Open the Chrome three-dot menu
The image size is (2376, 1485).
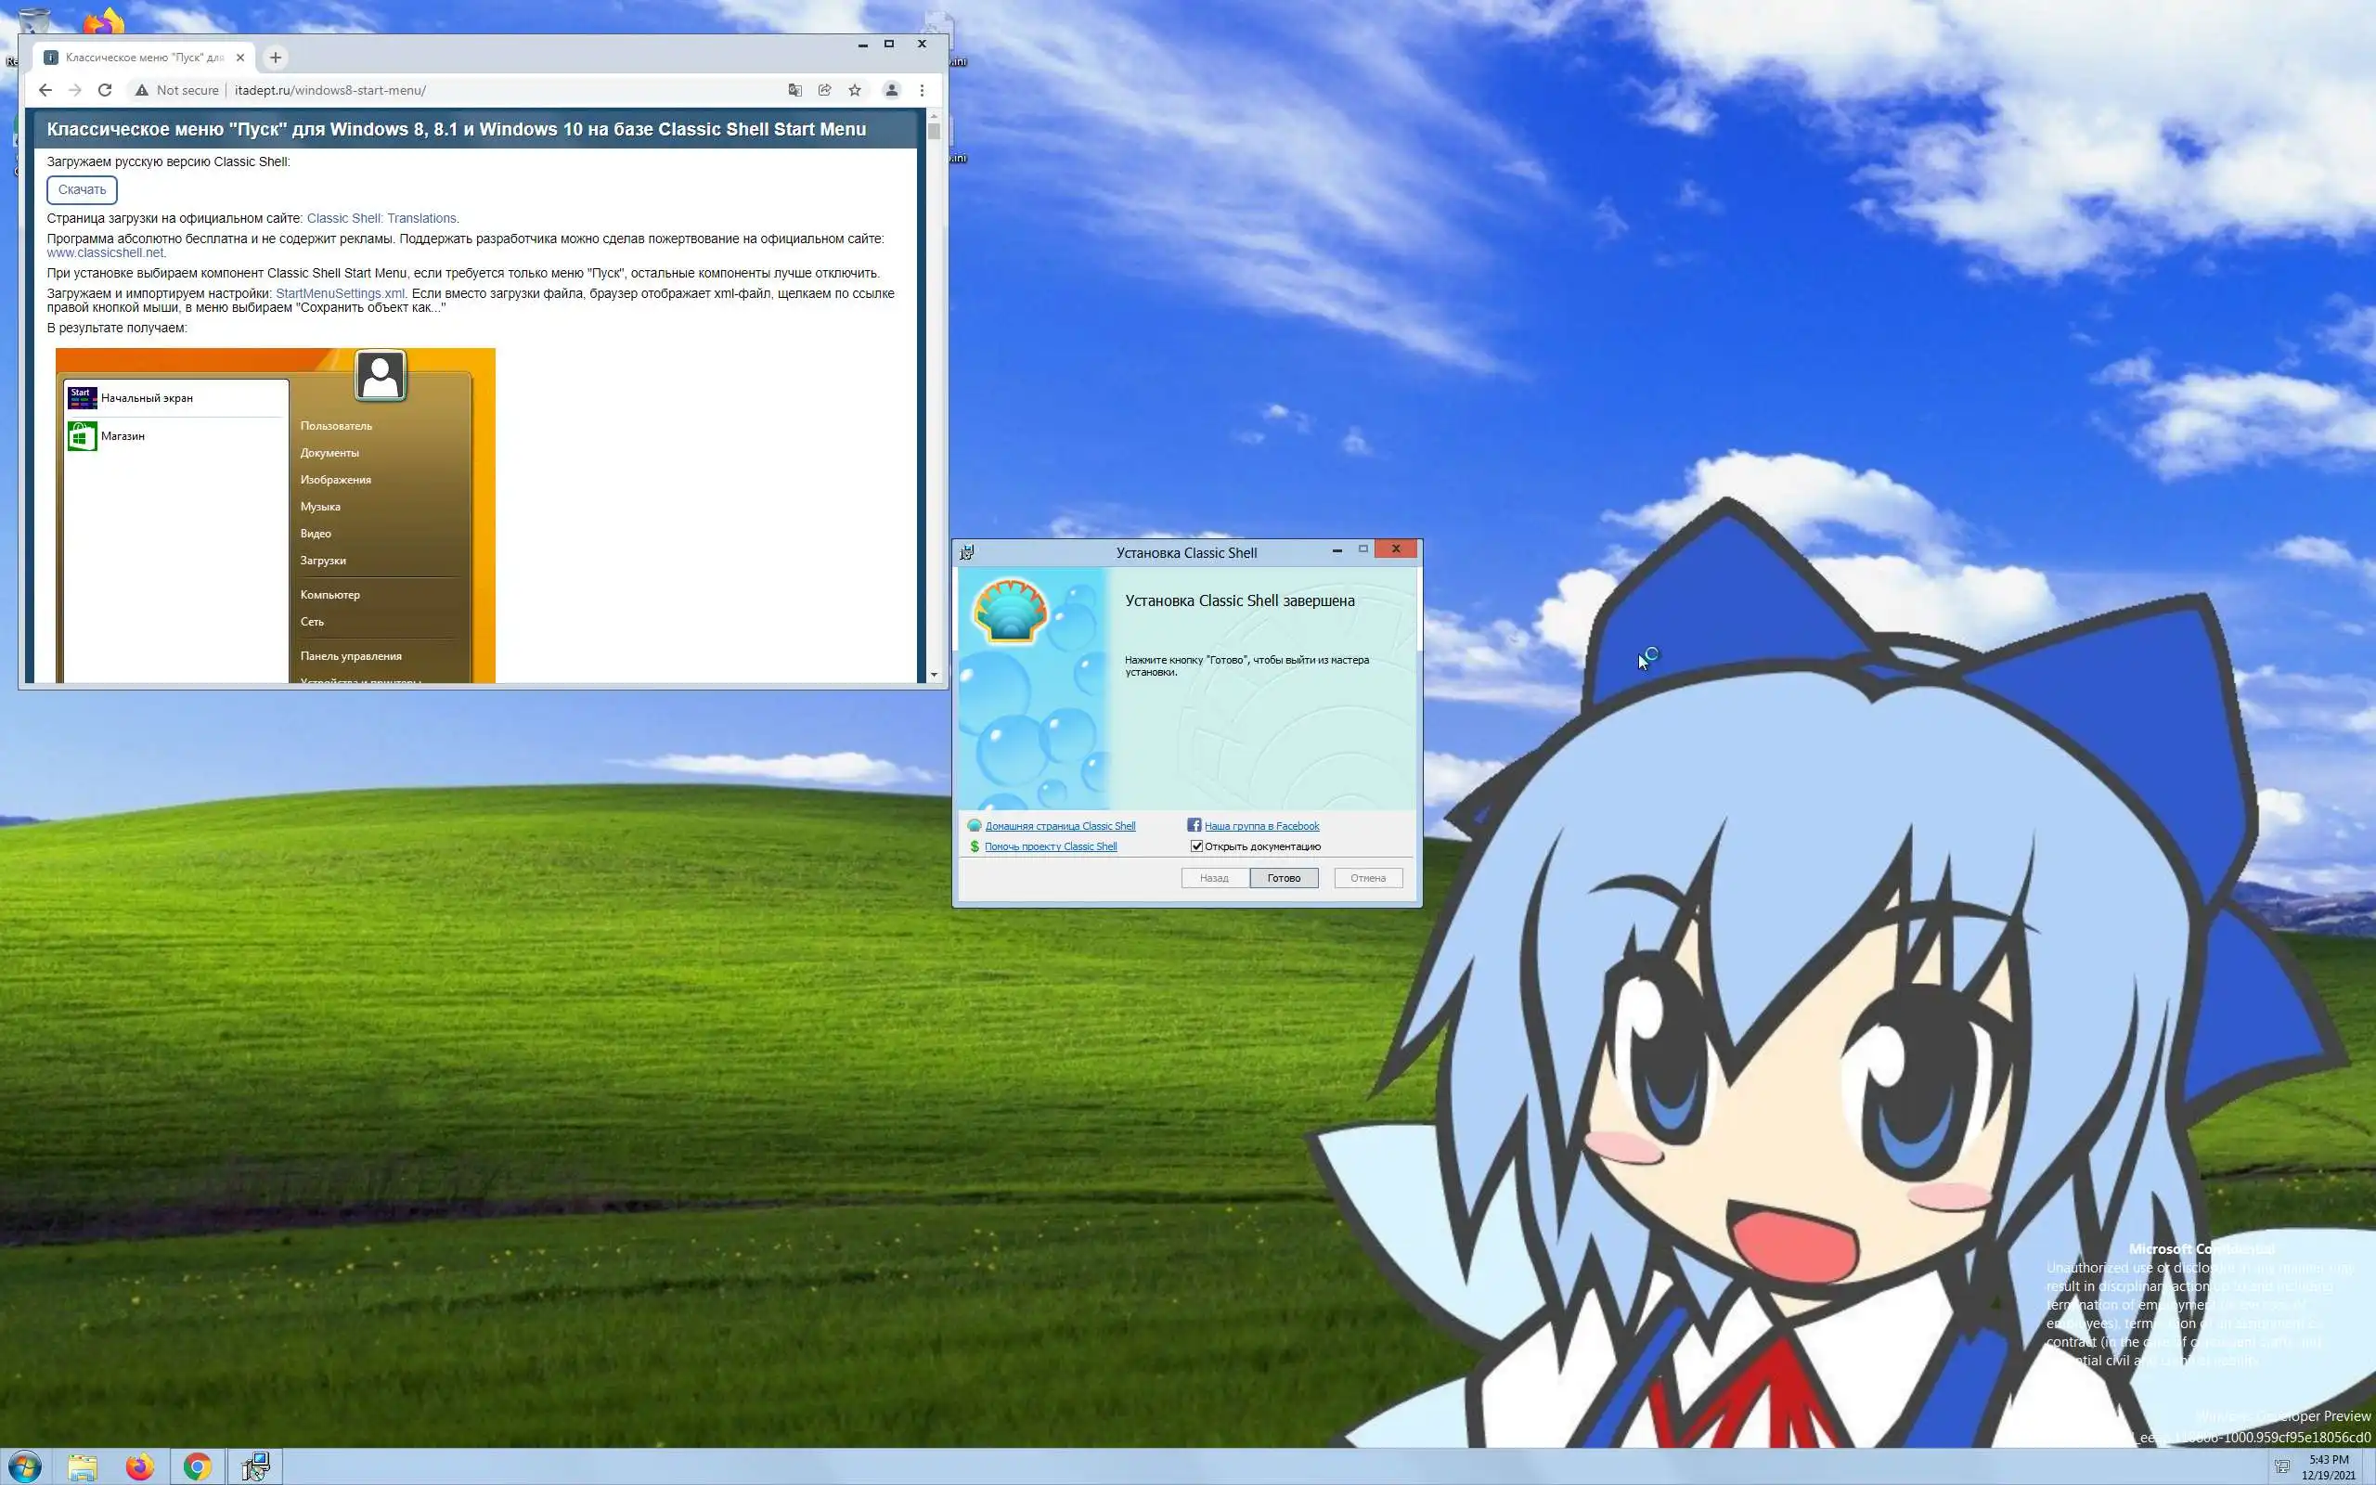922,90
